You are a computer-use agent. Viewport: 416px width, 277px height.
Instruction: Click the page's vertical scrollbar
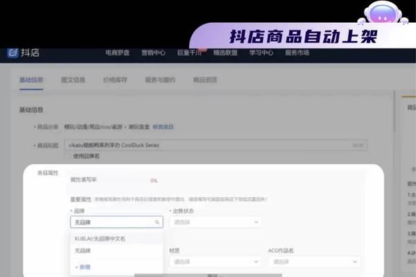click(395, 111)
